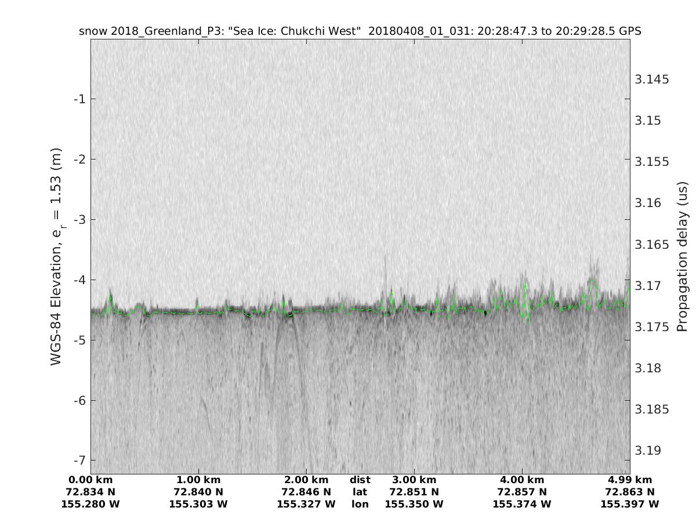Click the "lon" legend label below the x-axis
The height and width of the screenshot is (522, 696).
click(360, 504)
